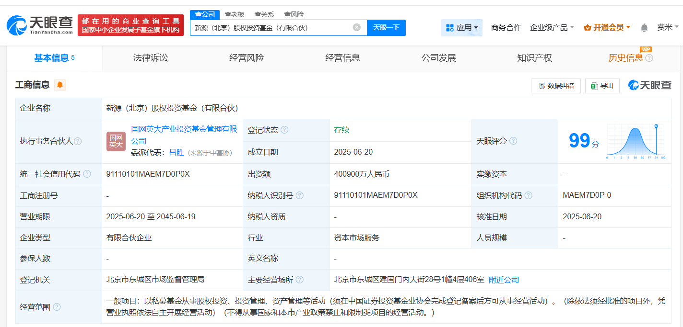Select the 查风险 search tab
Image resolution: width=683 pixels, height=327 pixels.
[294, 14]
